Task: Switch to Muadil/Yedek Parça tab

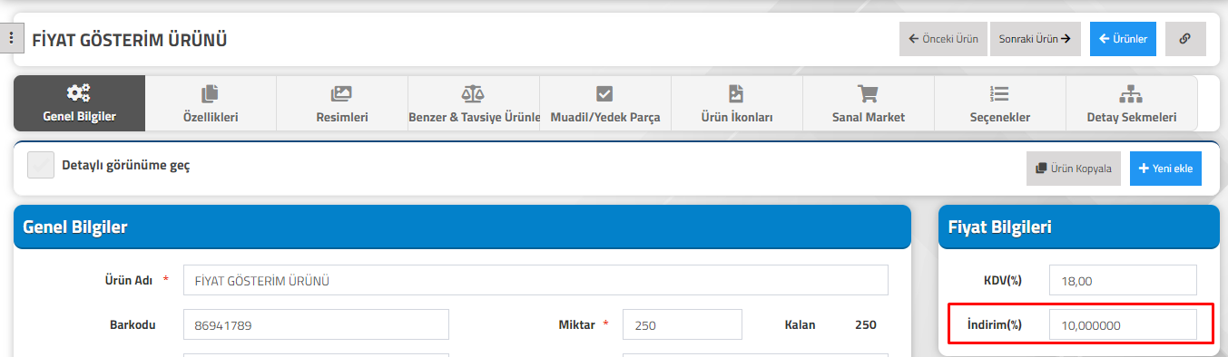Action: [605, 103]
